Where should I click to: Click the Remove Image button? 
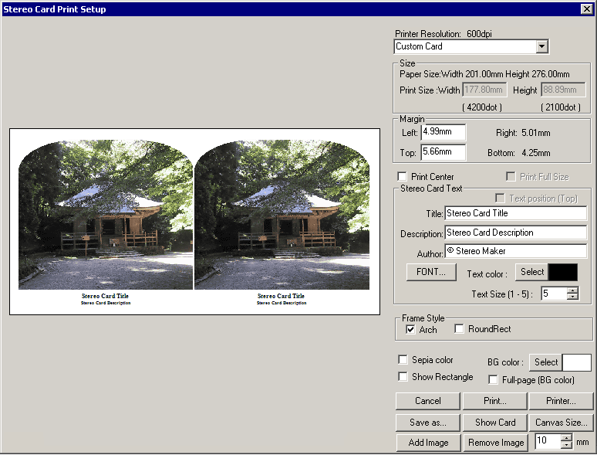click(496, 443)
